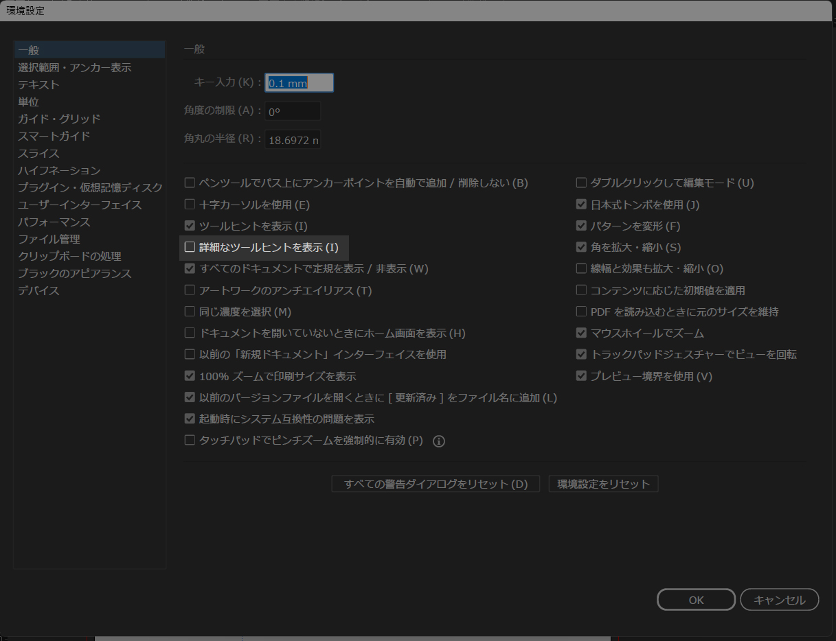Click すべての警告ダイアログをリセット button

tap(436, 484)
